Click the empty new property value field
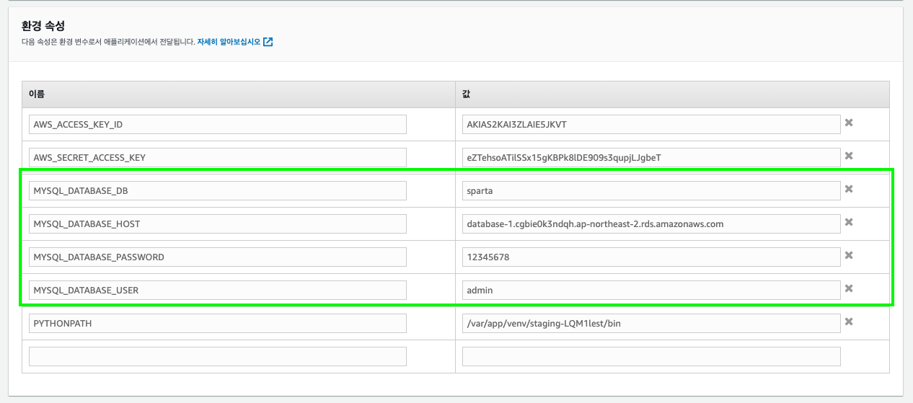The image size is (913, 403). [x=651, y=356]
